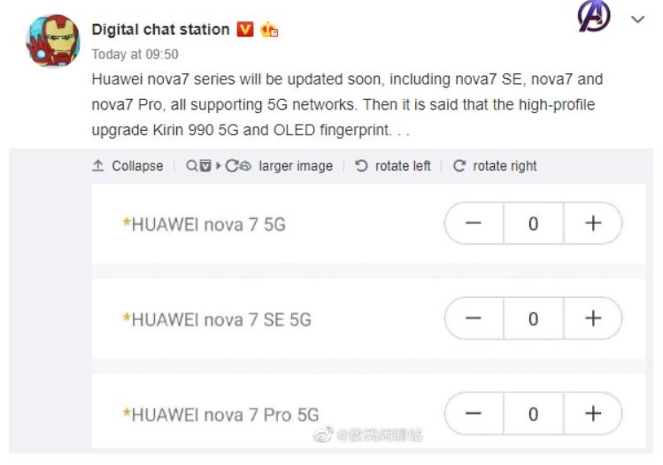Collapse the expanded image
This screenshot has width=663, height=465.
tap(127, 165)
